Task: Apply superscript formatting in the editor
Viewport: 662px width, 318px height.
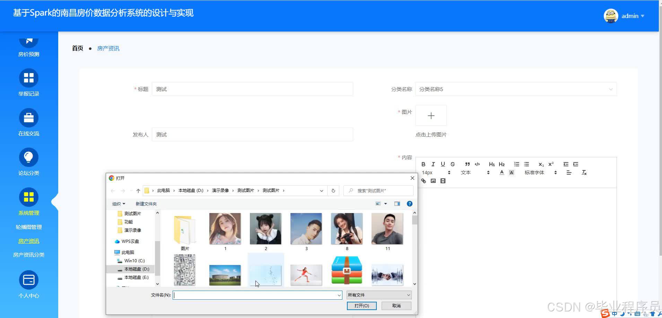Action: coord(551,164)
